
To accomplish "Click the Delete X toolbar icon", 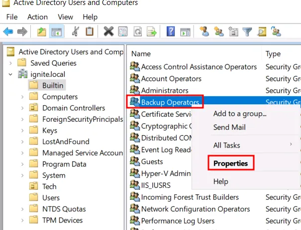I will [108, 31].
